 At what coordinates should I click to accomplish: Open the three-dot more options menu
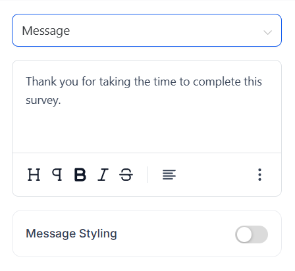[x=259, y=175]
